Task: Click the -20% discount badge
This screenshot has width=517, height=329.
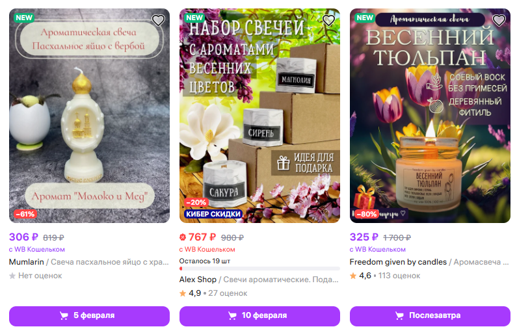Action: point(196,202)
